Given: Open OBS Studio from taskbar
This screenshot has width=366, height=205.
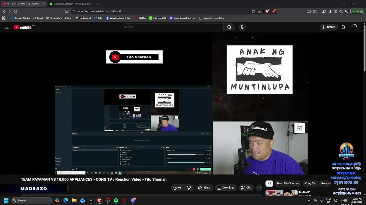Looking at the screenshot, I should click(x=108, y=200).
